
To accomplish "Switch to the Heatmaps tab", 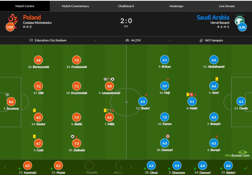I will [x=176, y=6].
